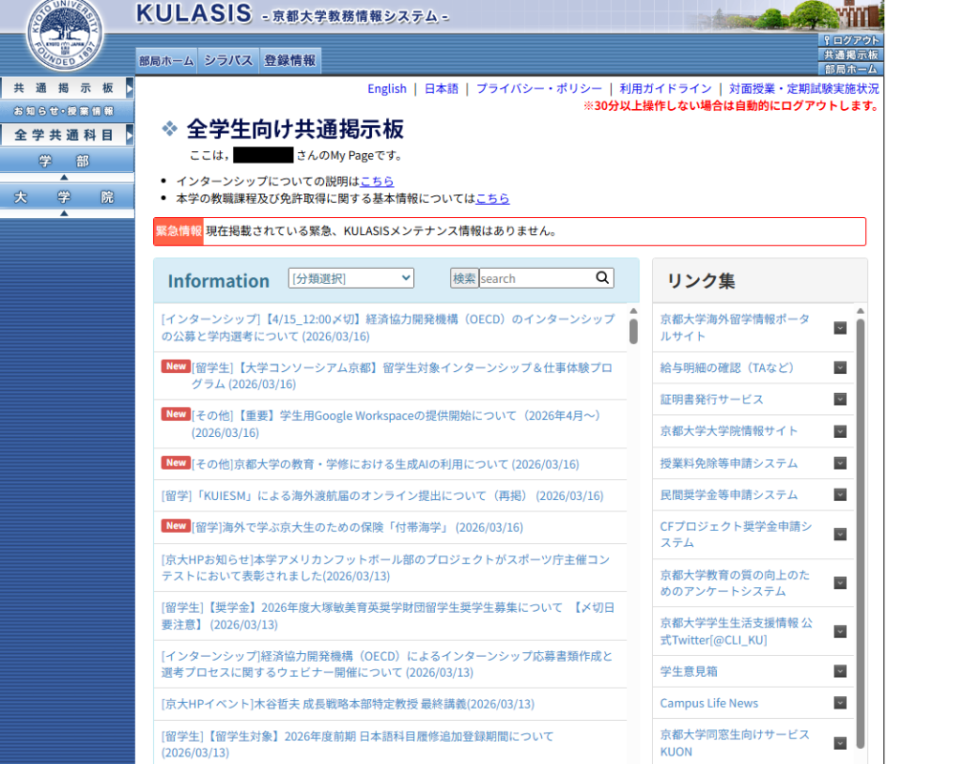The width and height of the screenshot is (979, 764).
Task: Expand the 学生意見箱 chevron
Action: 839,672
